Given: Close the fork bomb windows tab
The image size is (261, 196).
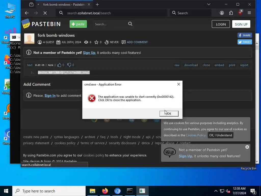Looking at the screenshot, I should (89, 5).
